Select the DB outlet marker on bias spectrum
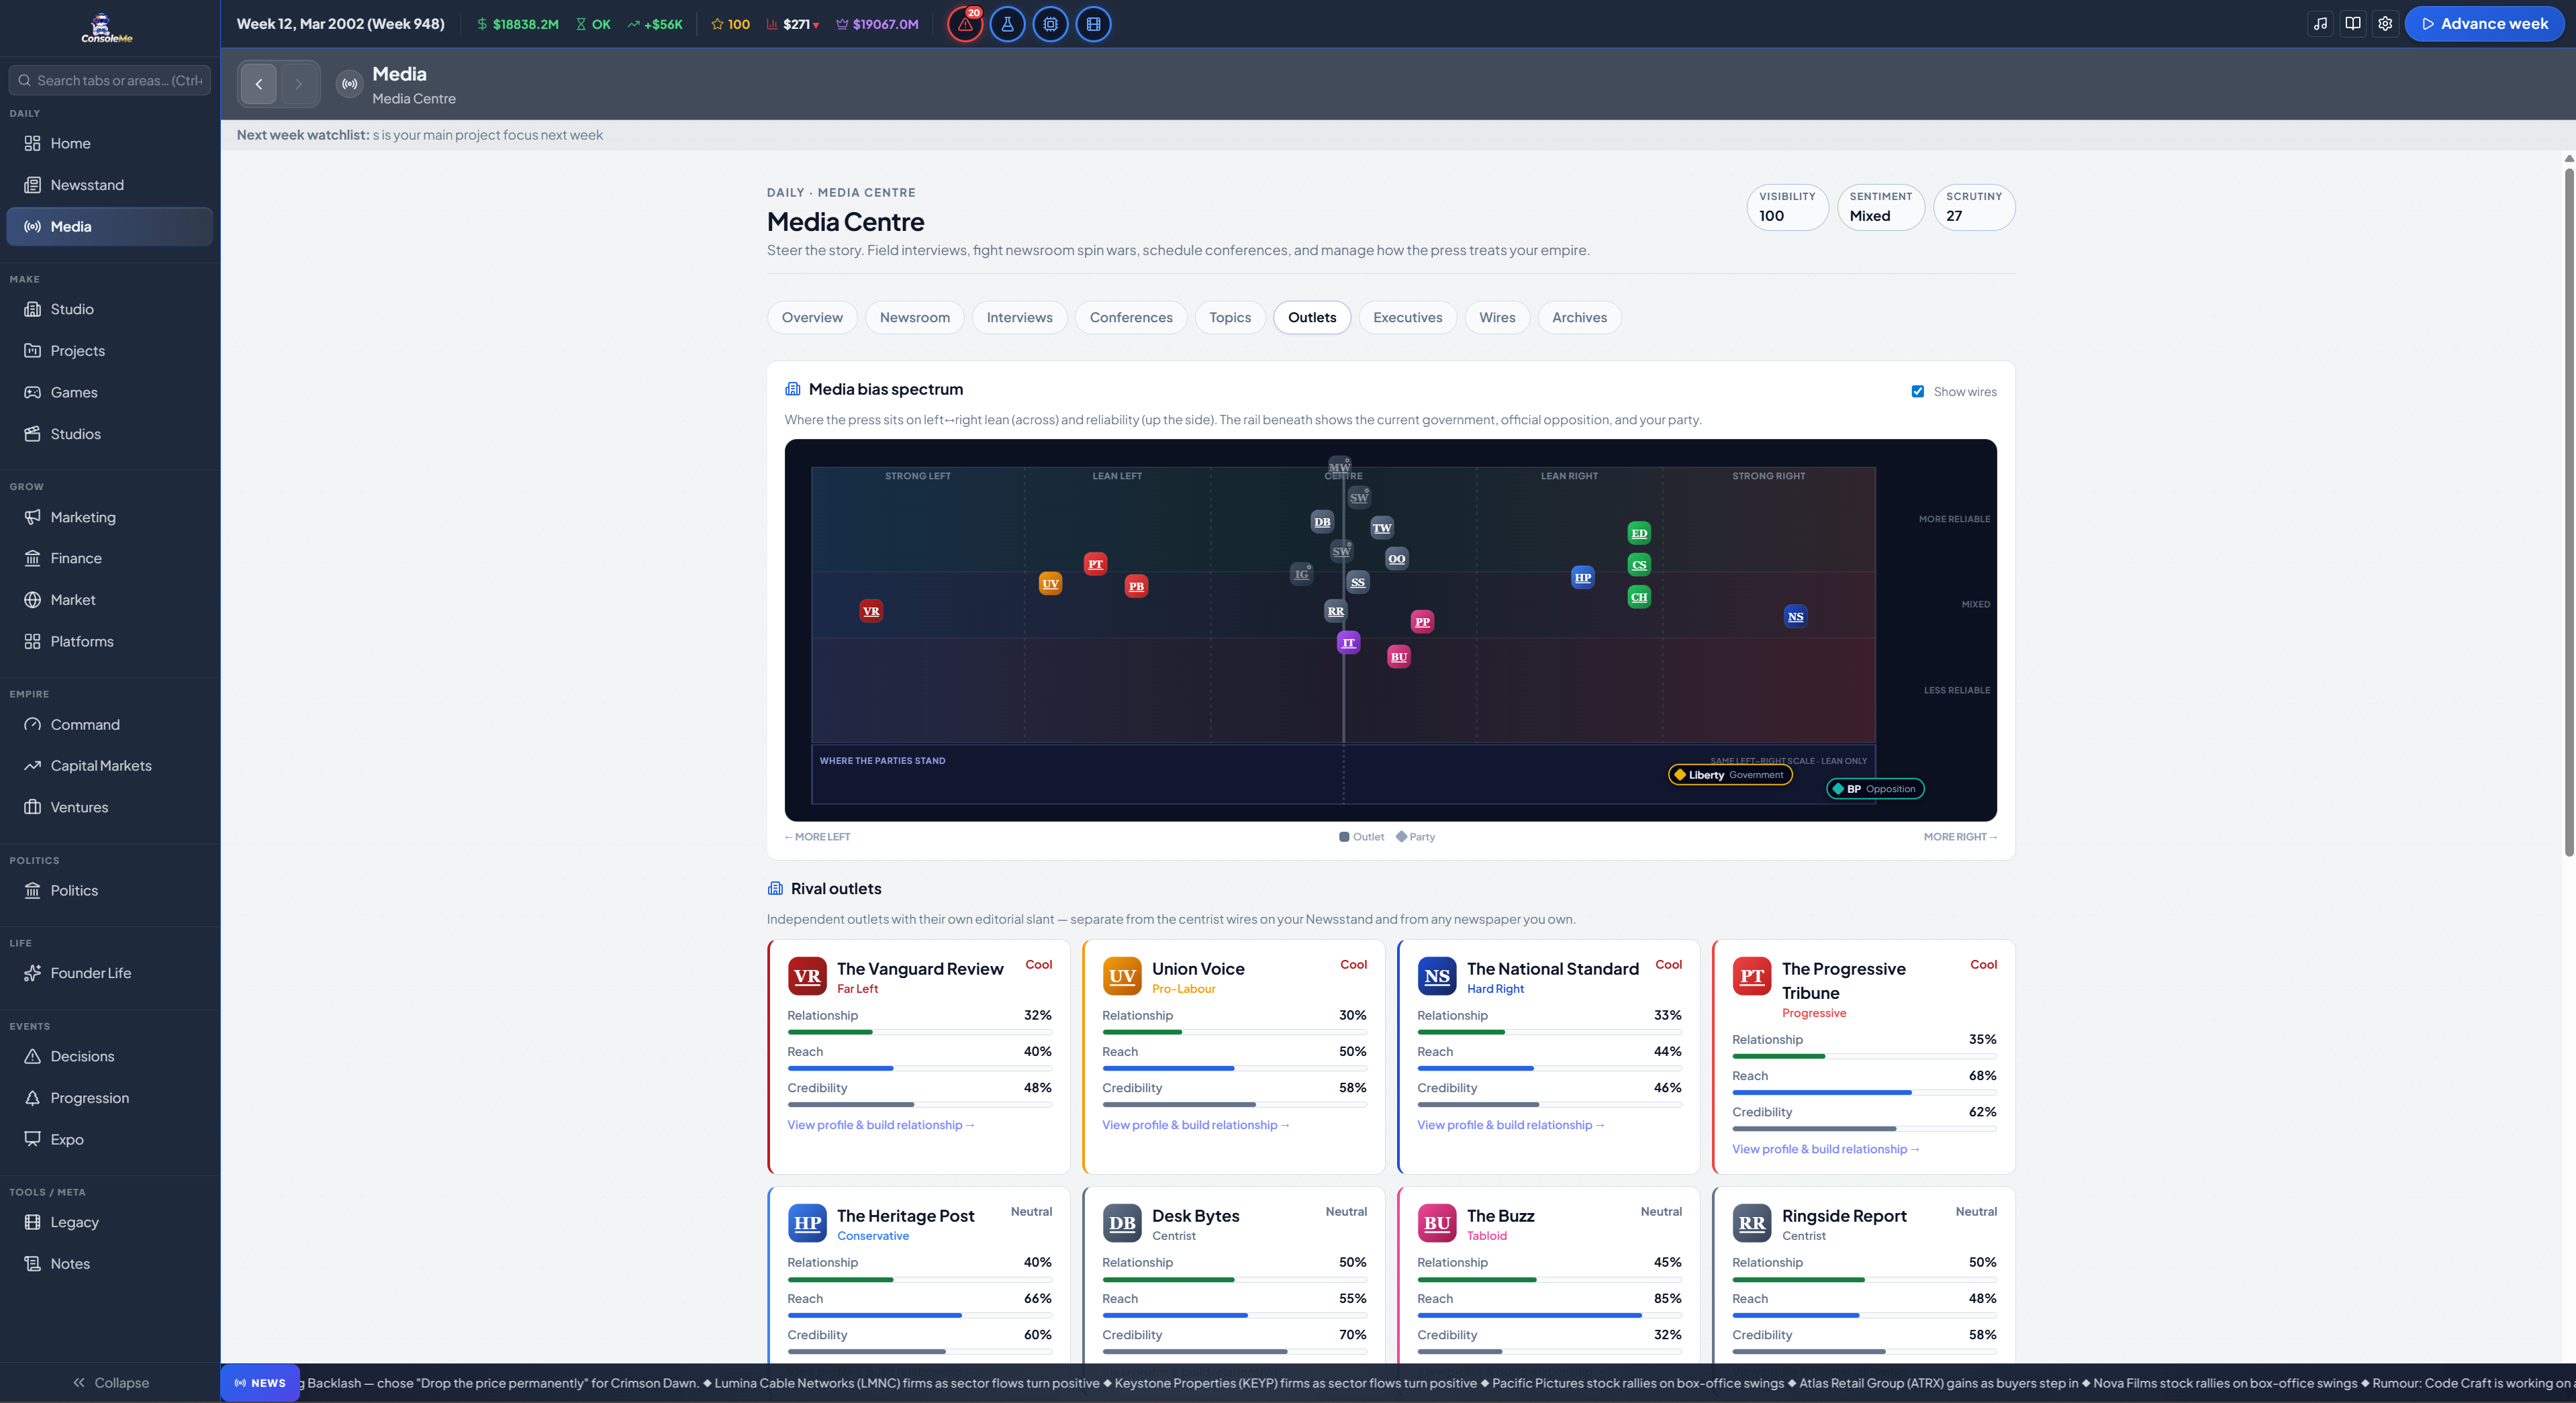 click(x=1322, y=521)
